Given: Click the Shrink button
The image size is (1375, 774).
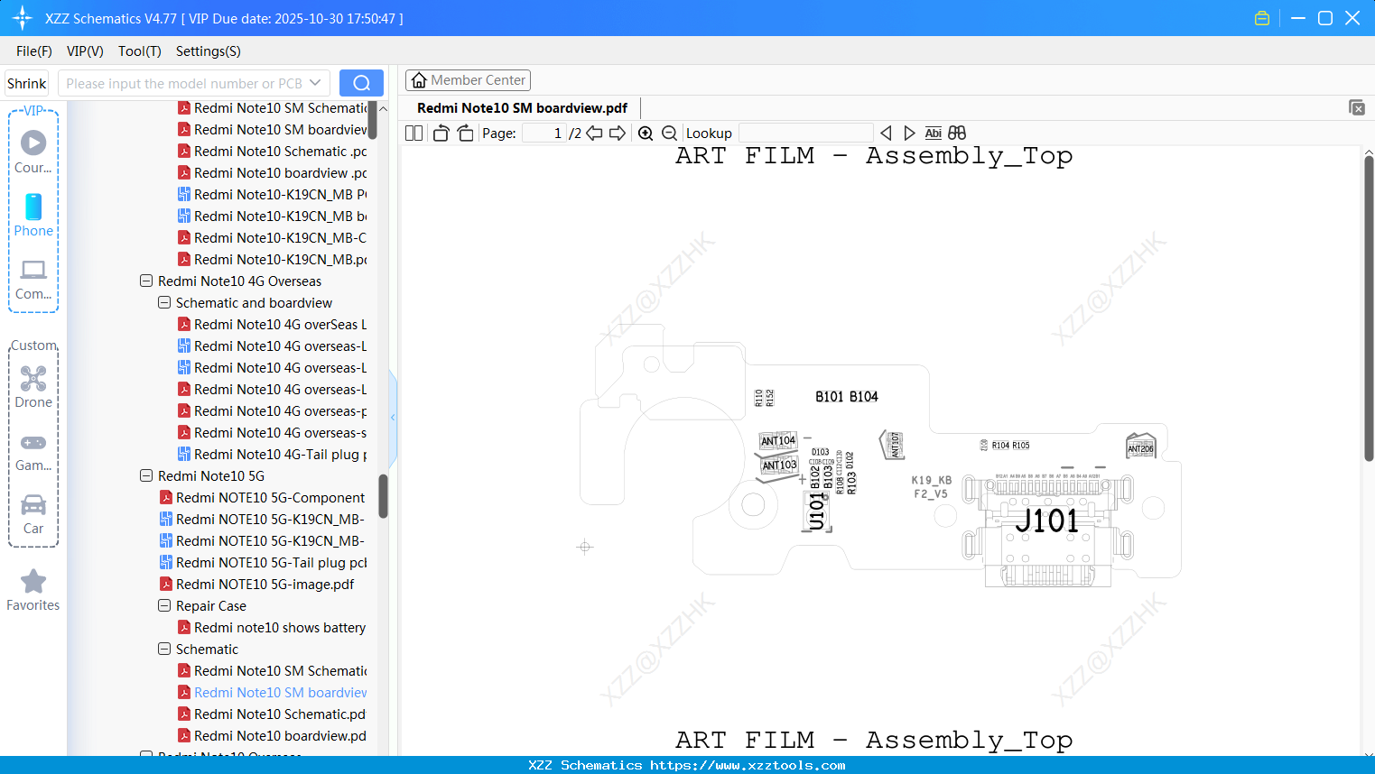Looking at the screenshot, I should [27, 83].
